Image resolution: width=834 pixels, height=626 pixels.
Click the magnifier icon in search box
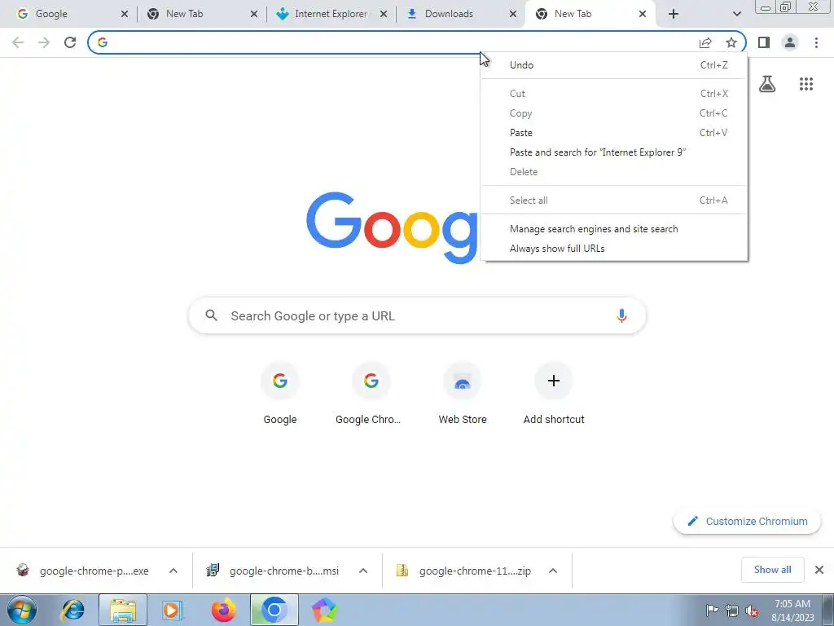(x=211, y=315)
